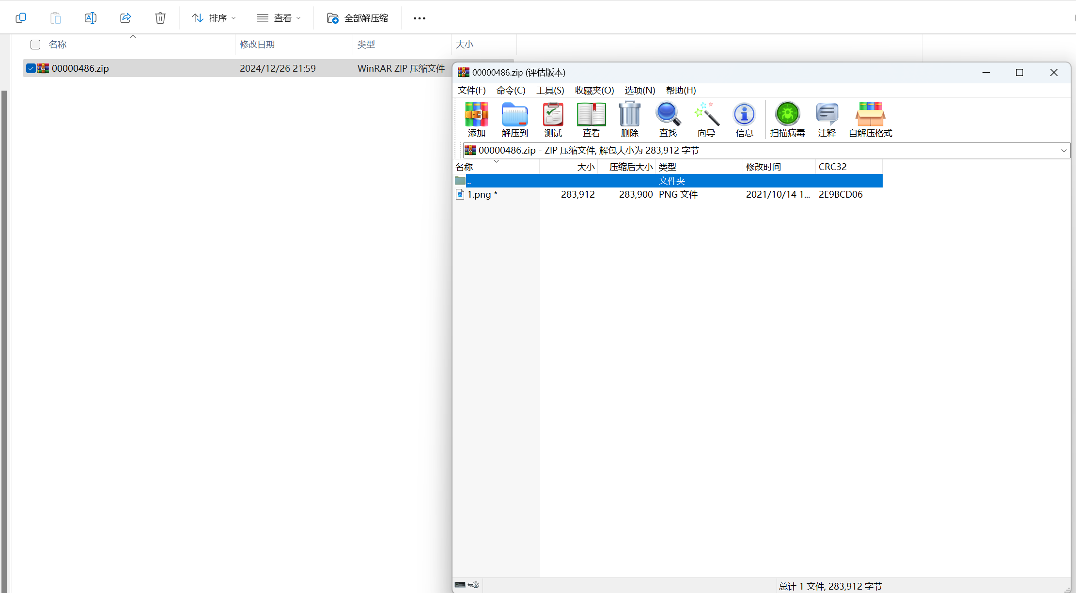Open the Options (选项) menu
Viewport: 1076px width, 593px height.
tap(639, 90)
